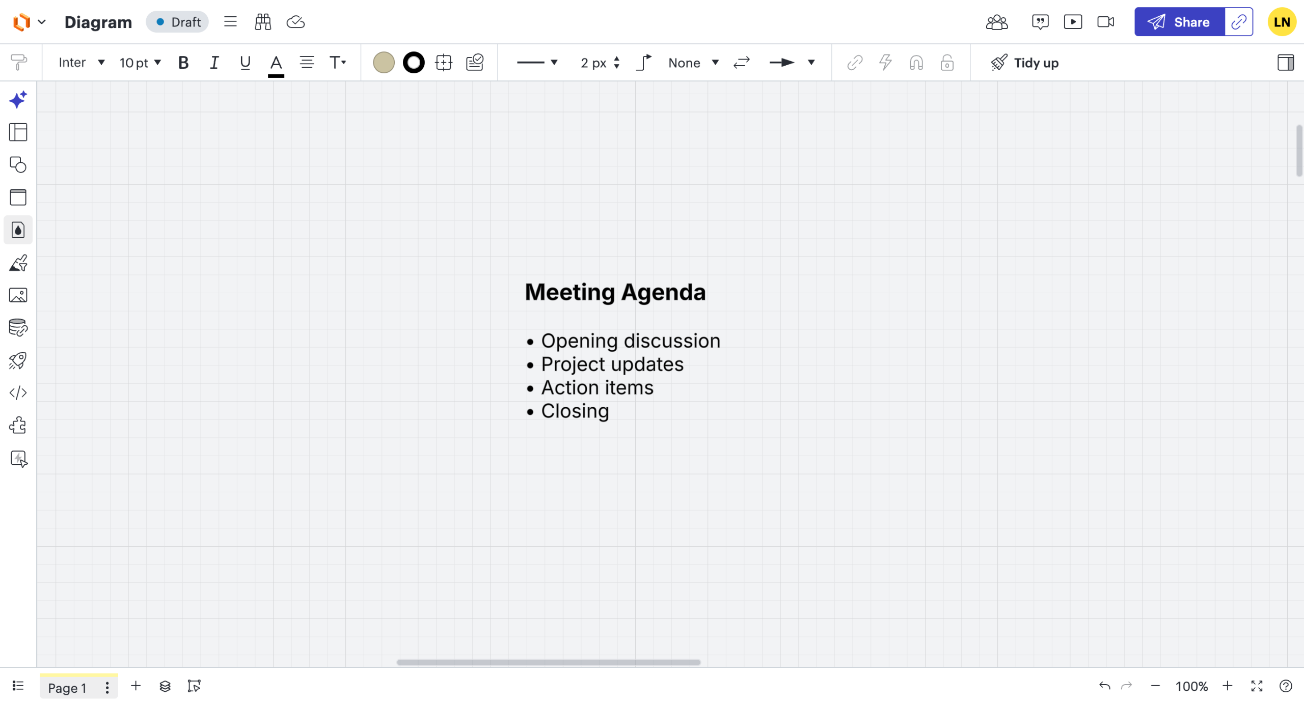Open the AI sparkle assistant icon
The width and height of the screenshot is (1304, 704).
(x=18, y=100)
